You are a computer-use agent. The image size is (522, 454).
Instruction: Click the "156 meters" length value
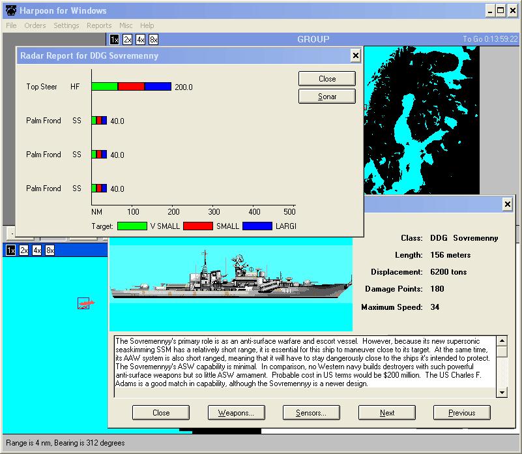pyautogui.click(x=450, y=255)
